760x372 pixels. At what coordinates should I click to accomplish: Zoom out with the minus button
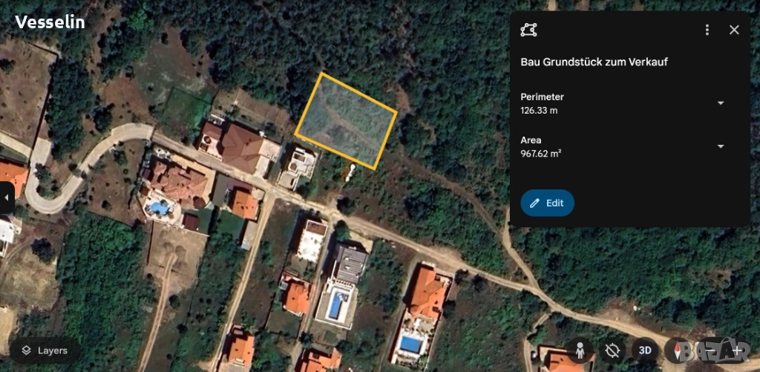click(710, 350)
